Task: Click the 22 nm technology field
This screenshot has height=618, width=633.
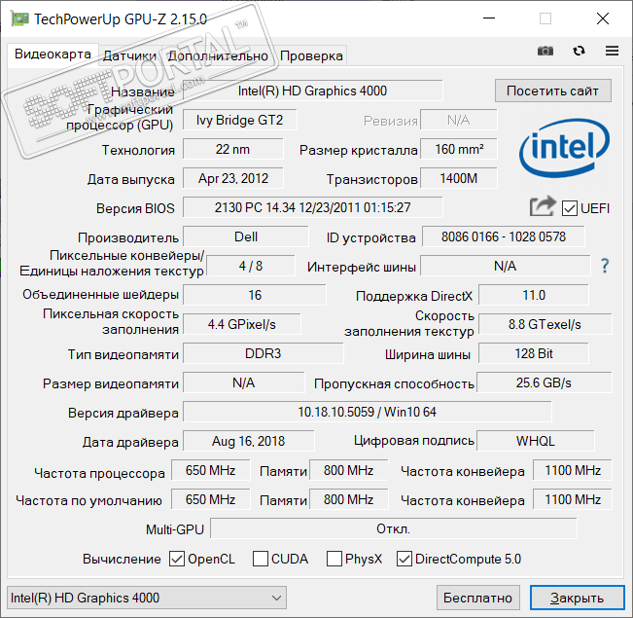Action: tap(233, 149)
